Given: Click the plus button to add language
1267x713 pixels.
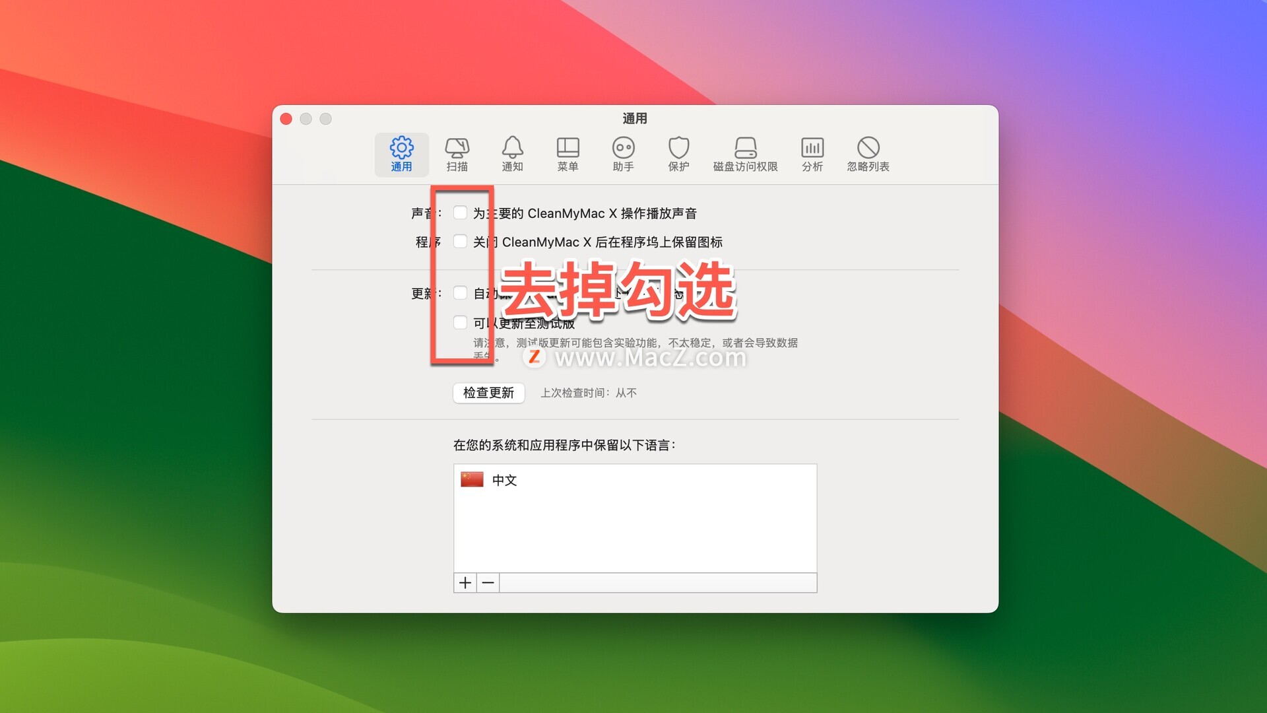Looking at the screenshot, I should (x=465, y=583).
